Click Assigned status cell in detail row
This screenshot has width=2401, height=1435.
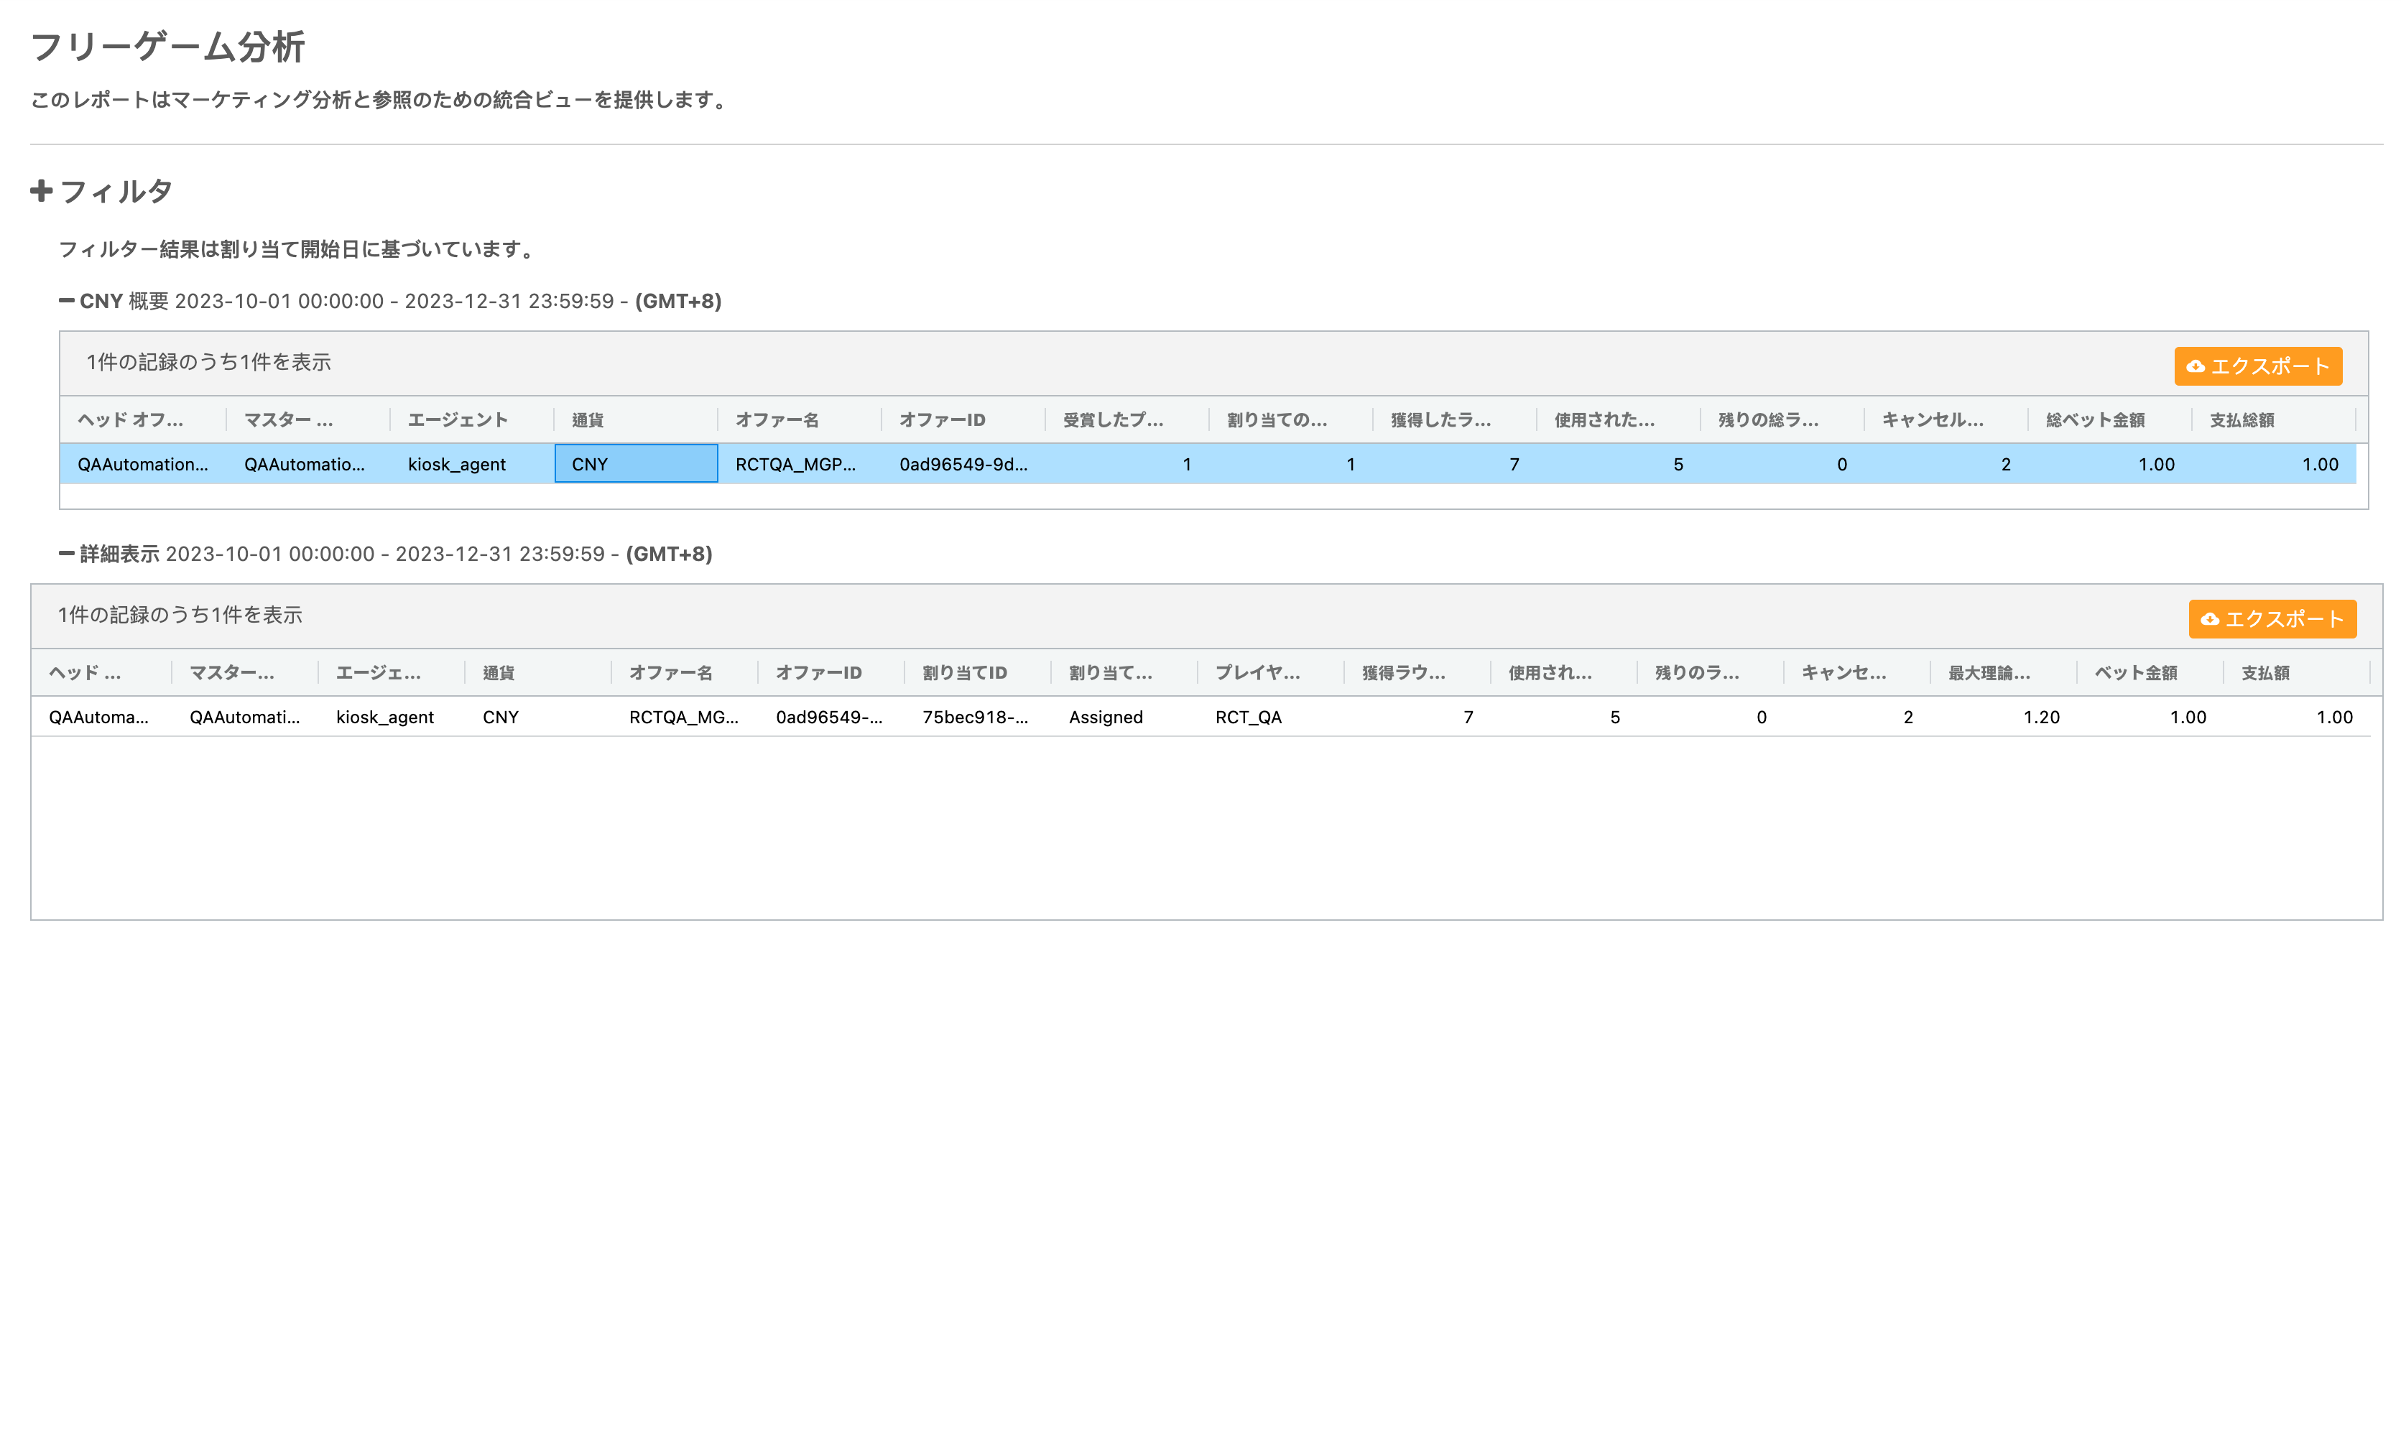[1105, 717]
